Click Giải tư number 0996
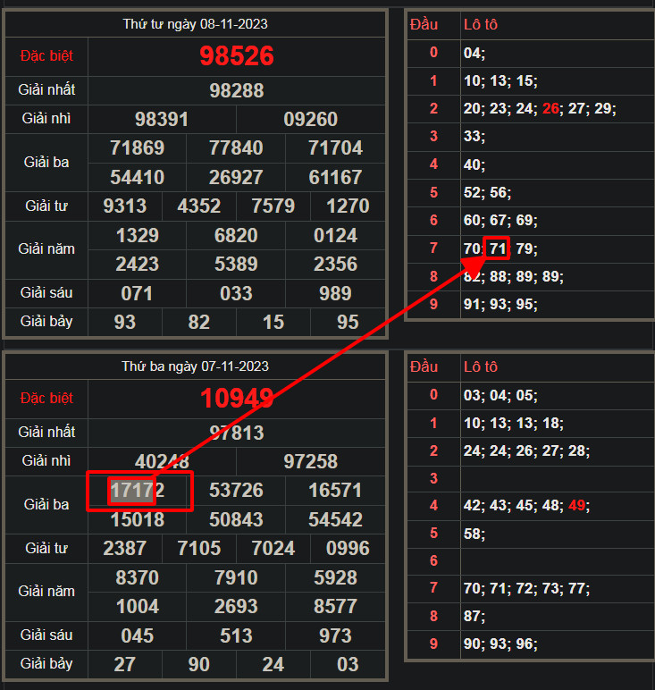The width and height of the screenshot is (655, 690). (348, 548)
